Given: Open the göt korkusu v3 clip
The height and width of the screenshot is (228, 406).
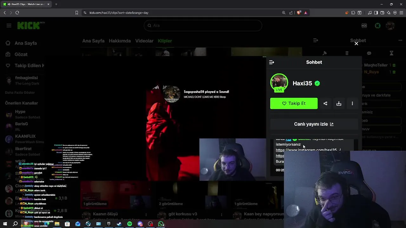Looking at the screenshot, I should point(183,214).
